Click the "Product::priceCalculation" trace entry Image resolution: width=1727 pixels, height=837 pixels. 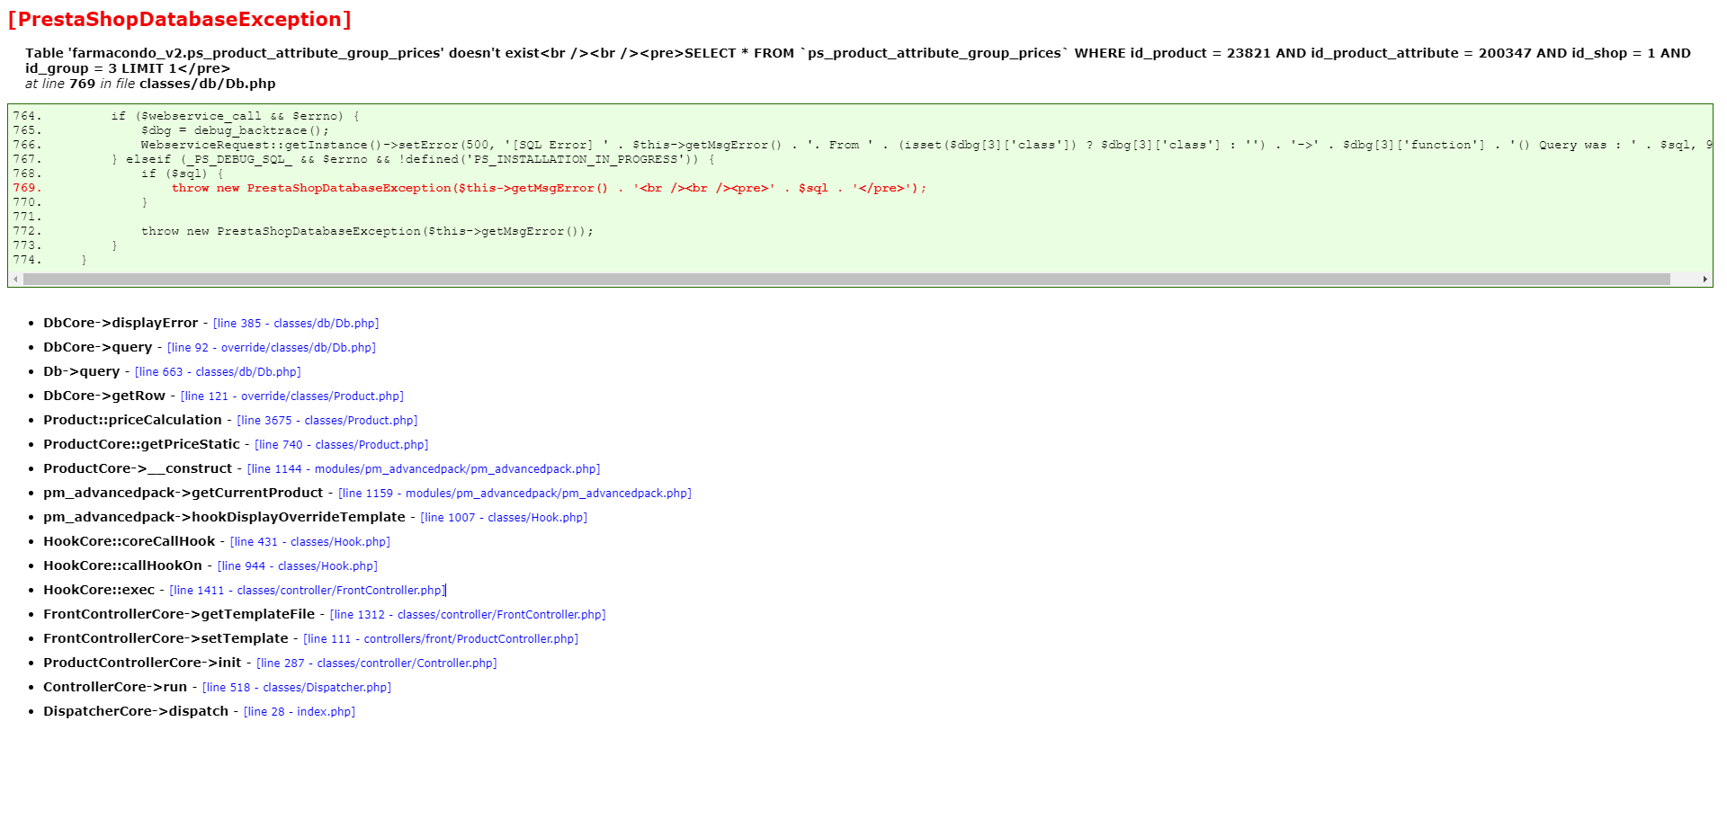132,420
